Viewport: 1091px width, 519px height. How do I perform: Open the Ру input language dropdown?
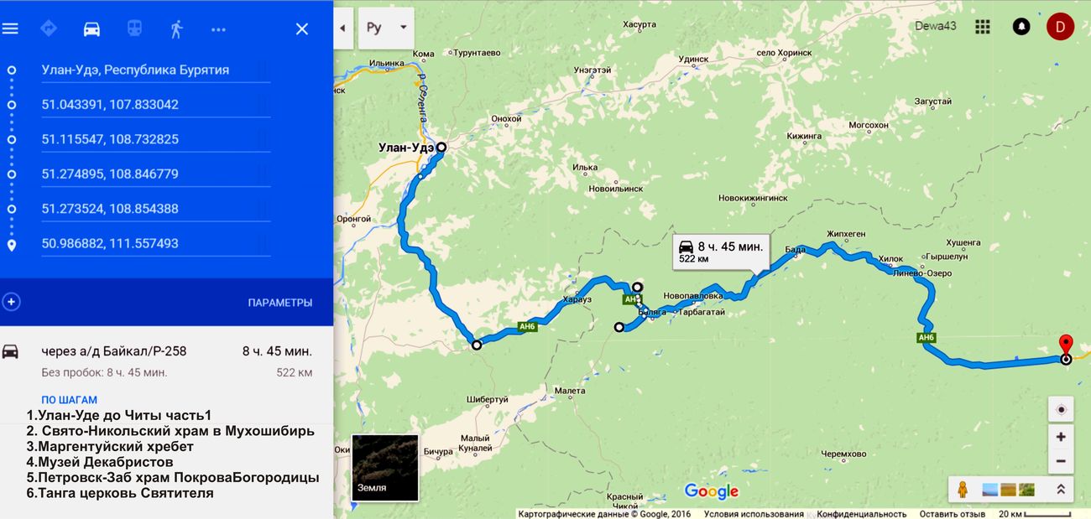coord(386,28)
